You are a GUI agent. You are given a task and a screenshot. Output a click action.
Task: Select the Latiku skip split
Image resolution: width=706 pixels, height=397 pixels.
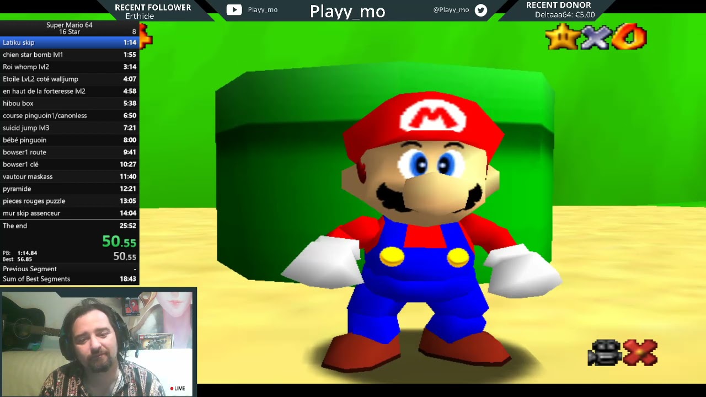click(69, 42)
